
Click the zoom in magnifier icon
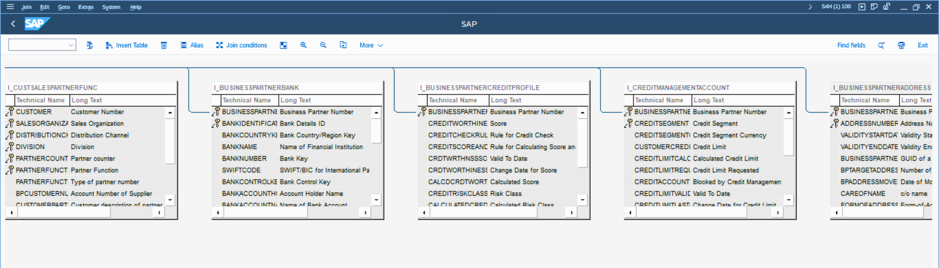tap(303, 45)
